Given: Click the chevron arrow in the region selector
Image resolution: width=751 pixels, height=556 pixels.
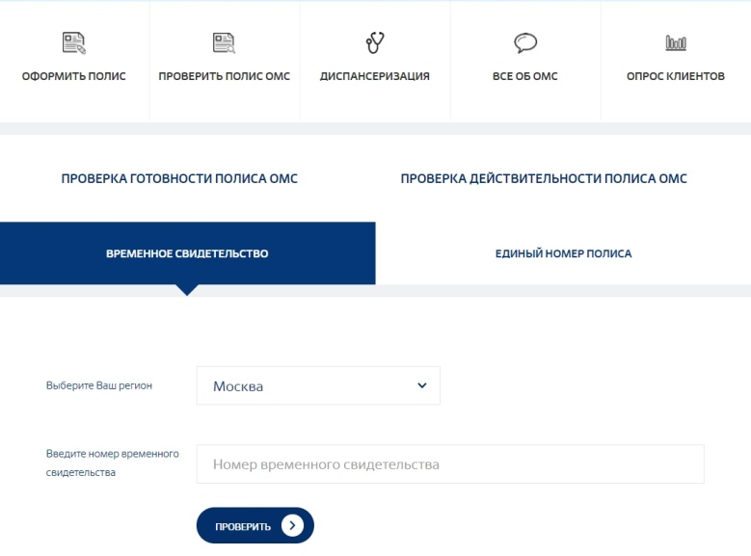Looking at the screenshot, I should 421,385.
